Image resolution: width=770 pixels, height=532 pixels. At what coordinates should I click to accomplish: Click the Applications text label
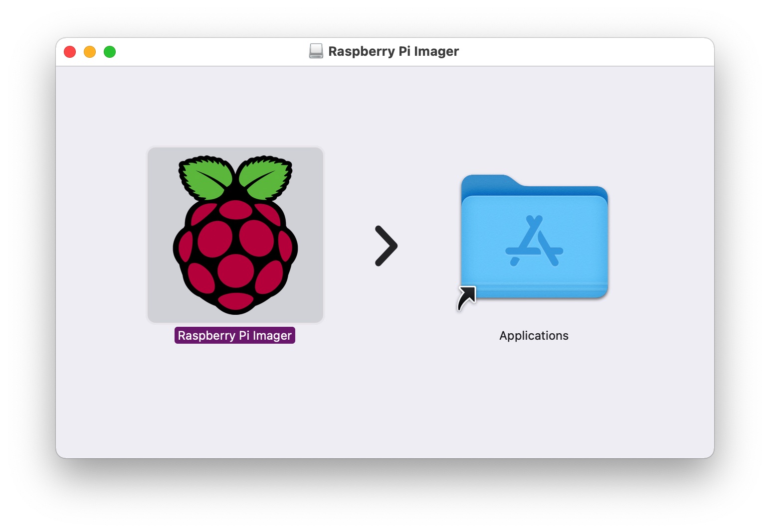click(534, 336)
